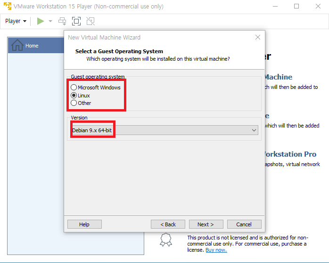This screenshot has height=263, width=329.
Task: Go back with the < Back button
Action: (168, 224)
